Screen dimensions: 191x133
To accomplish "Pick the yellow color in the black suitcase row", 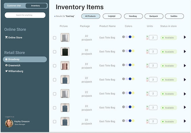I will (133, 51).
